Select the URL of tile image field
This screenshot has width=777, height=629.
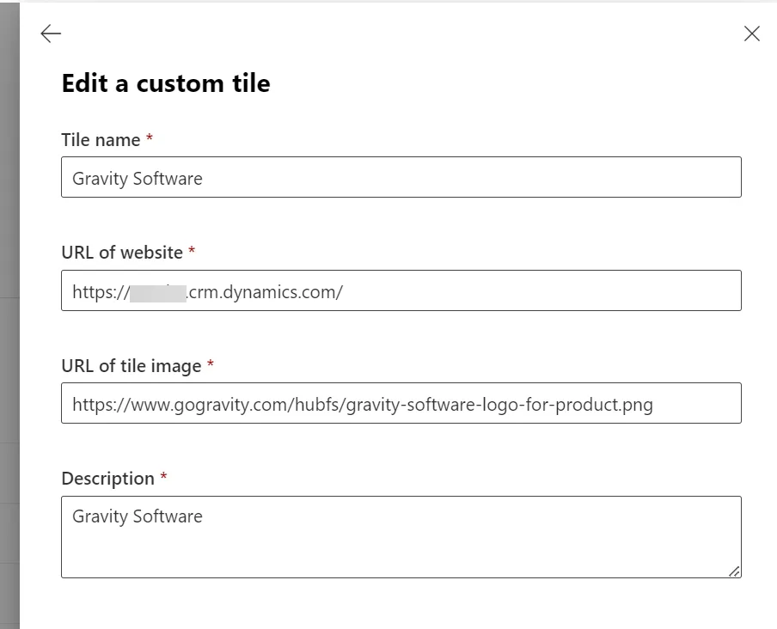pos(401,403)
